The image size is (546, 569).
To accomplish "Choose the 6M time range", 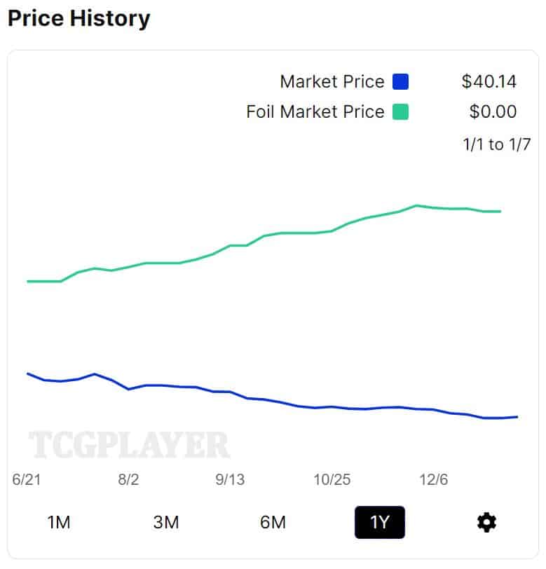I will [x=273, y=522].
